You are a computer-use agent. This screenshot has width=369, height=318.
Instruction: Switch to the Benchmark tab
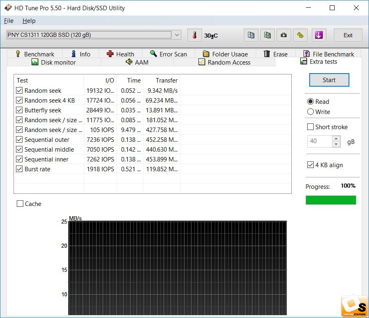35,54
